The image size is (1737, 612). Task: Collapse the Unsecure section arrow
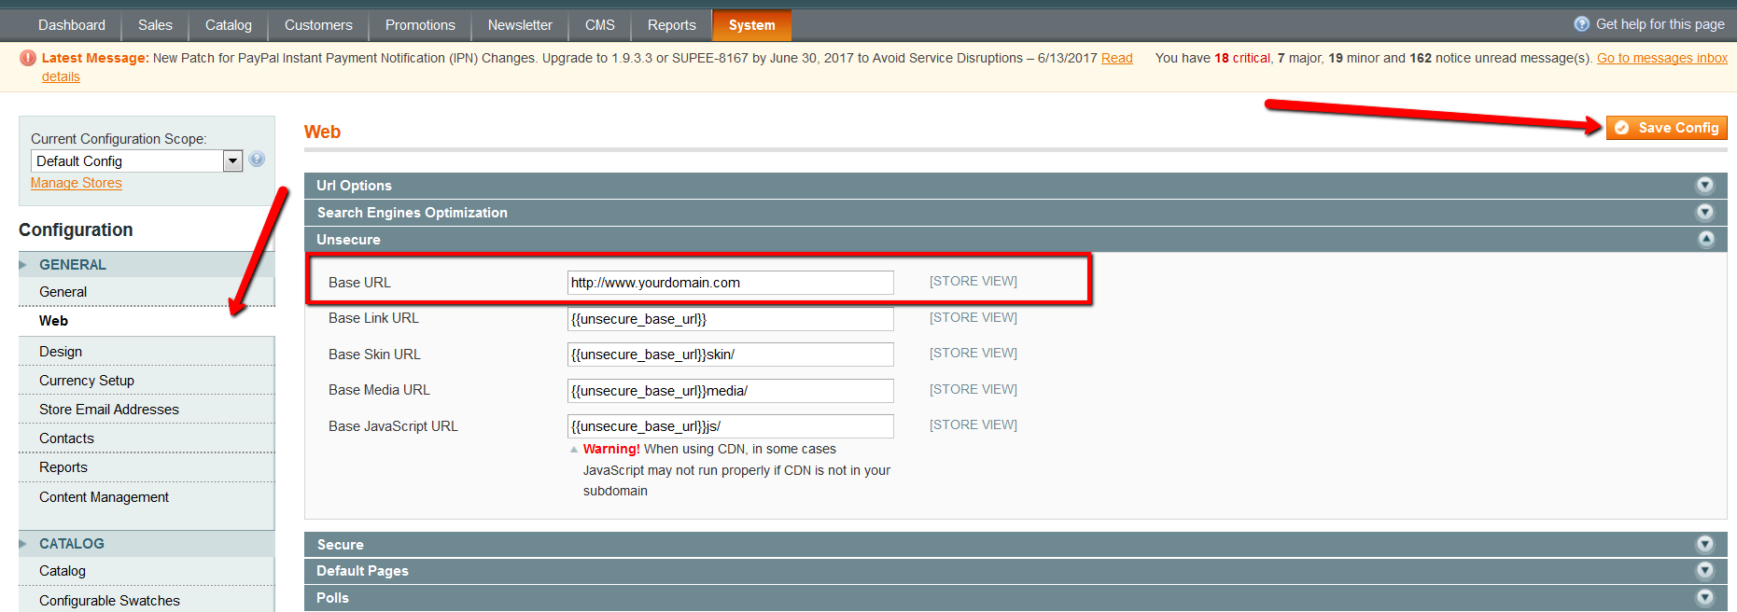1705,239
